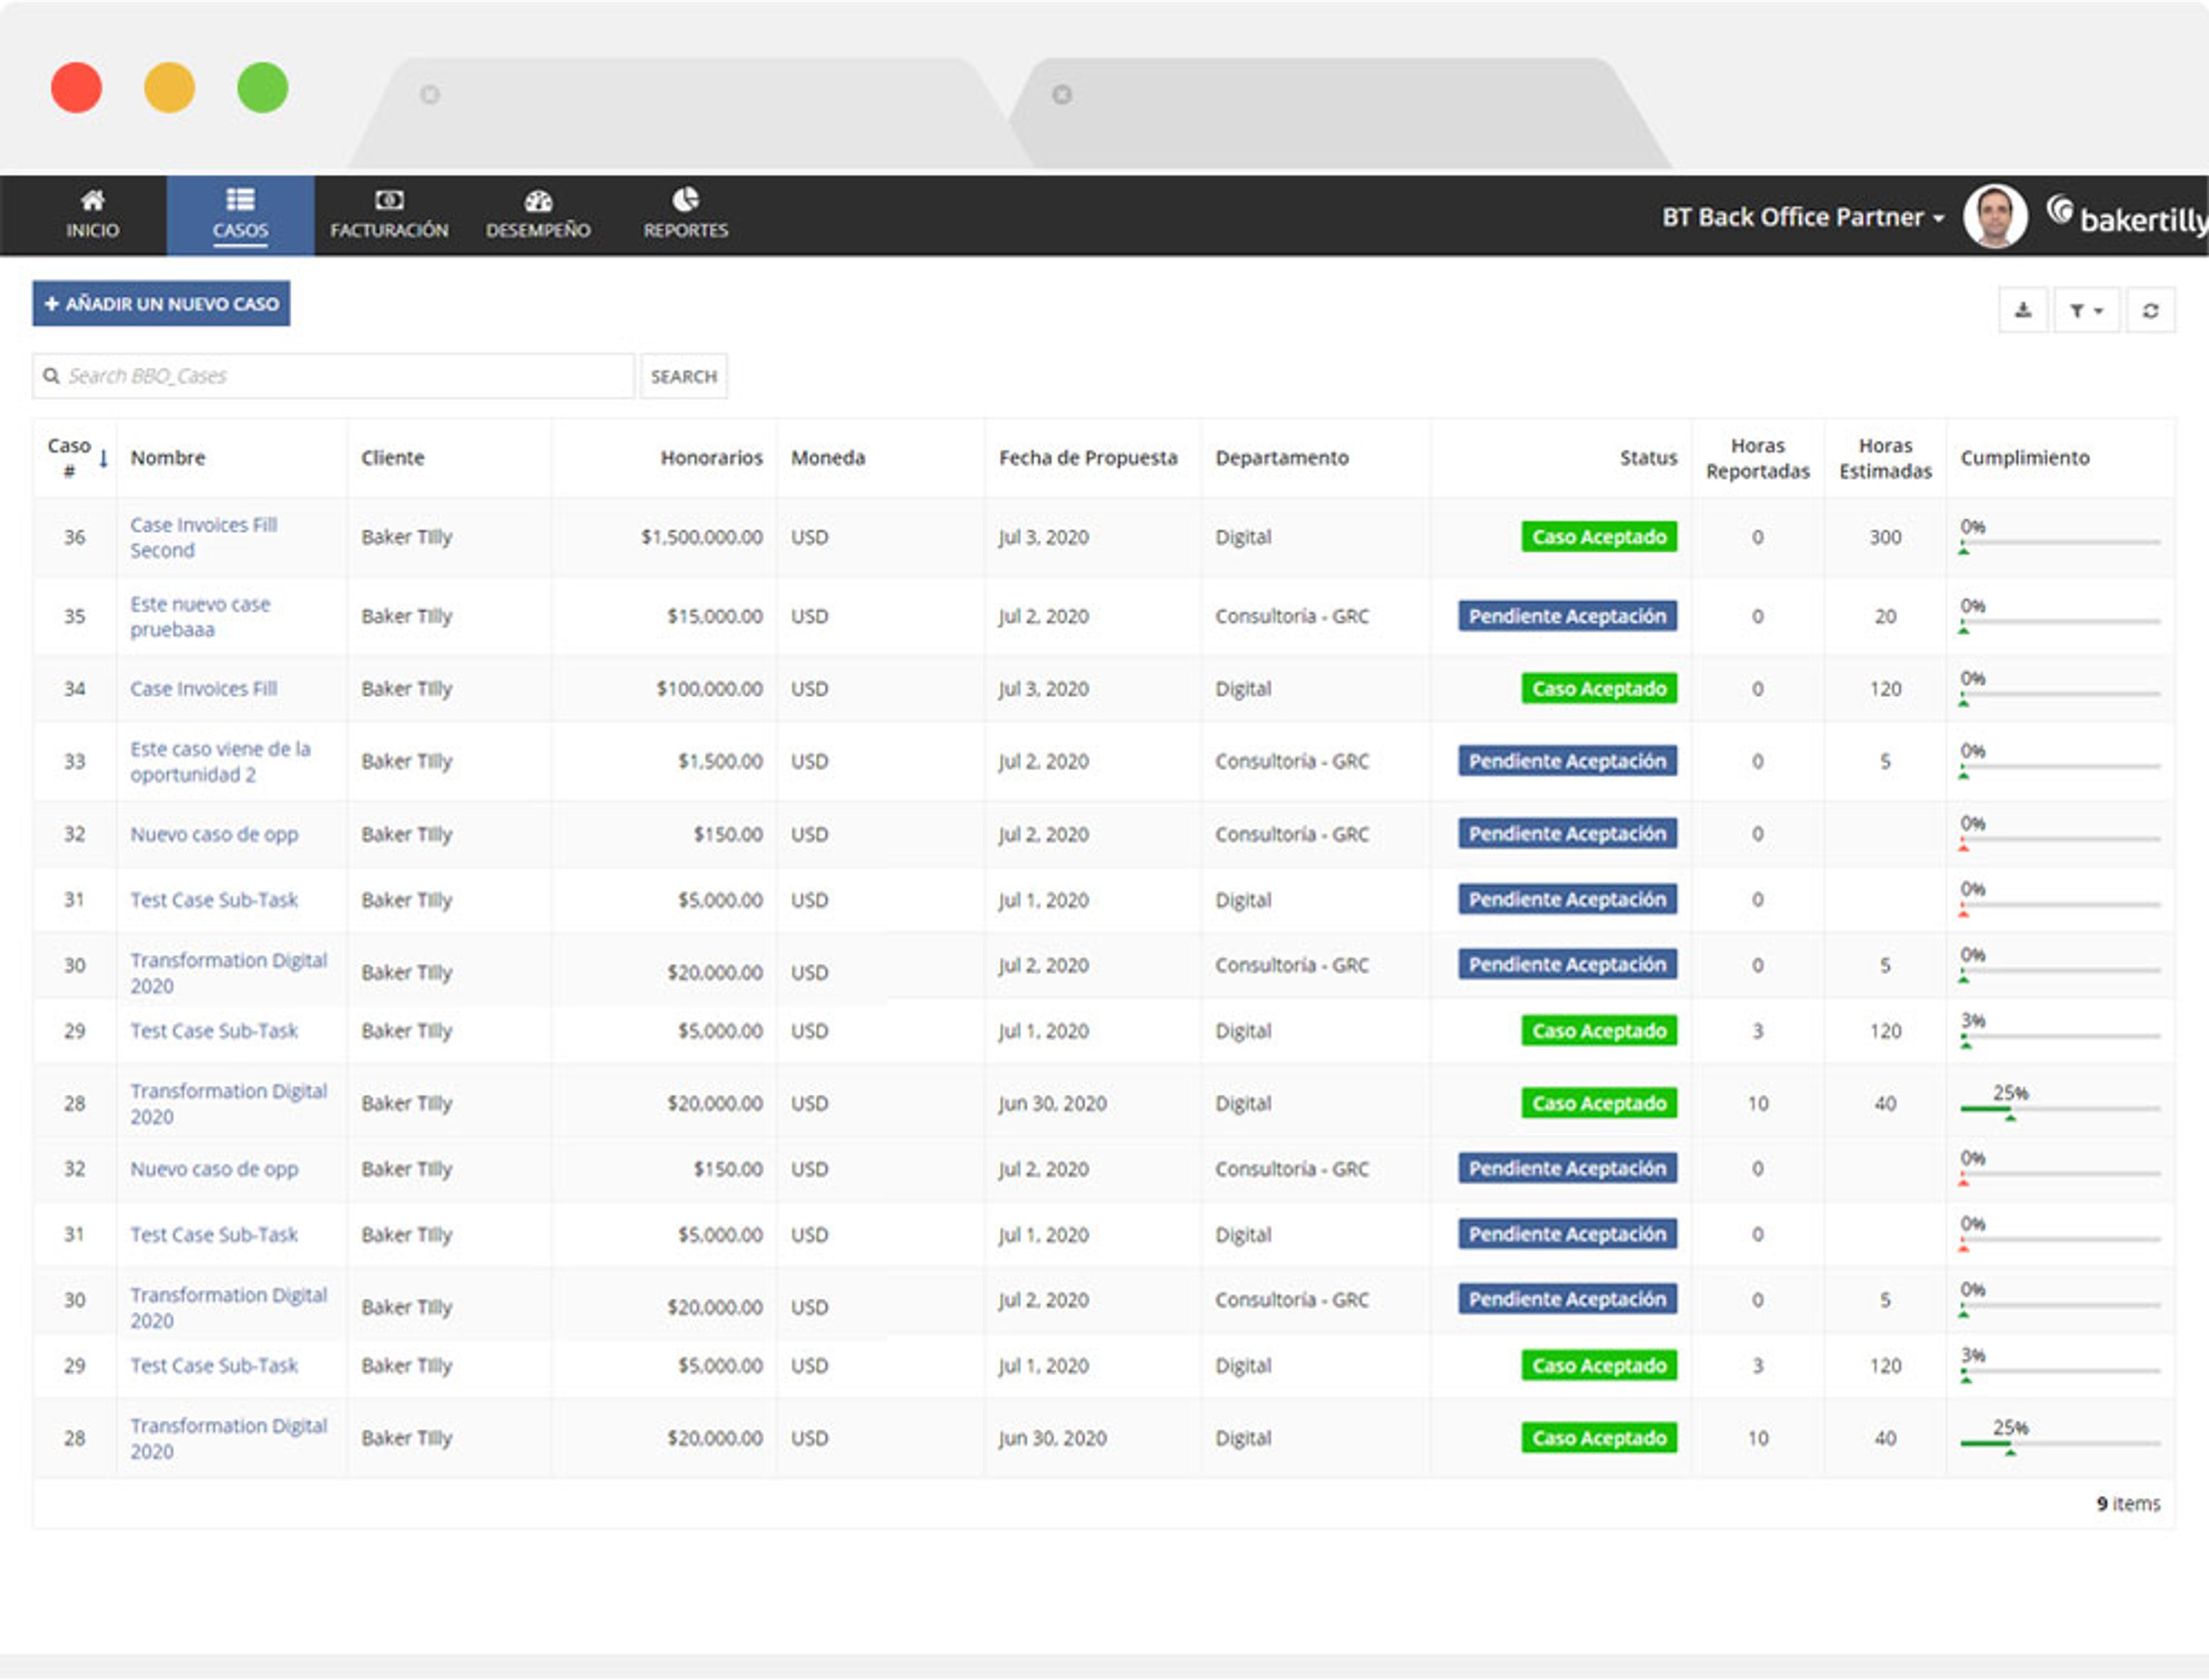Click the $1,500,000.00 honorarios cell
Screen dimensions: 2209x1680
[x=701, y=537]
